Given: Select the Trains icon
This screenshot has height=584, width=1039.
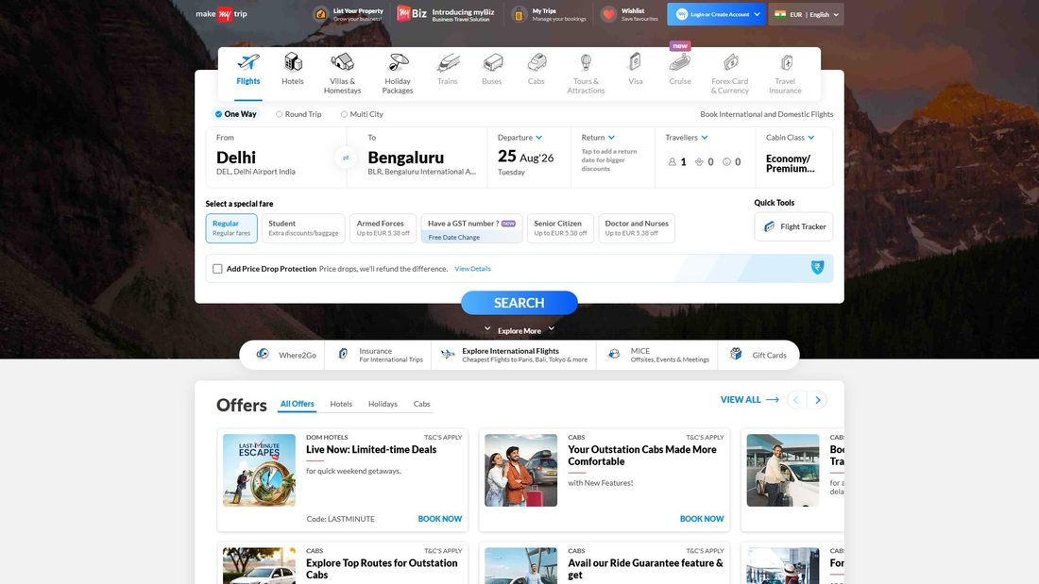Looking at the screenshot, I should click(x=448, y=62).
